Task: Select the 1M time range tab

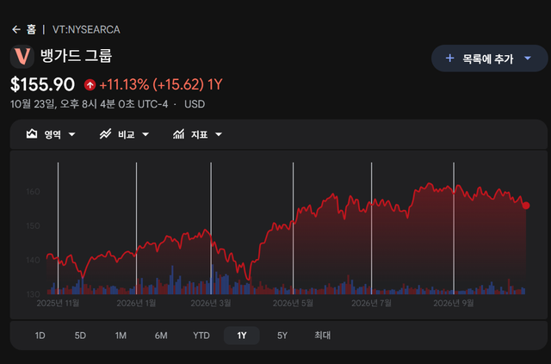Action: coord(121,336)
